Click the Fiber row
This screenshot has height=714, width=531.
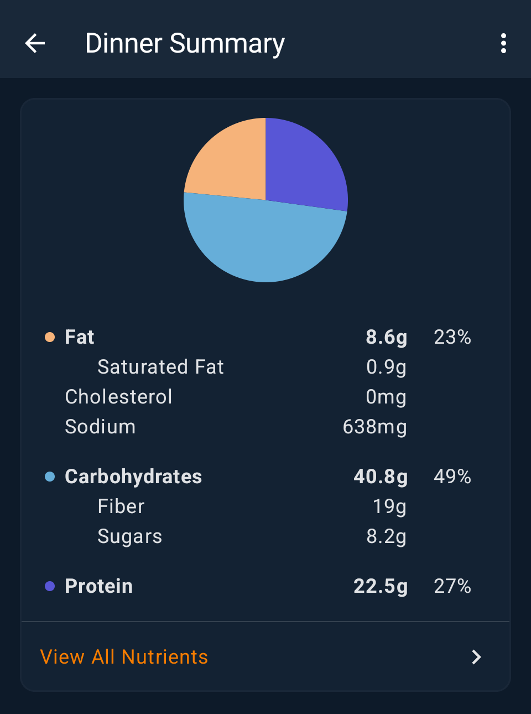[x=121, y=506]
